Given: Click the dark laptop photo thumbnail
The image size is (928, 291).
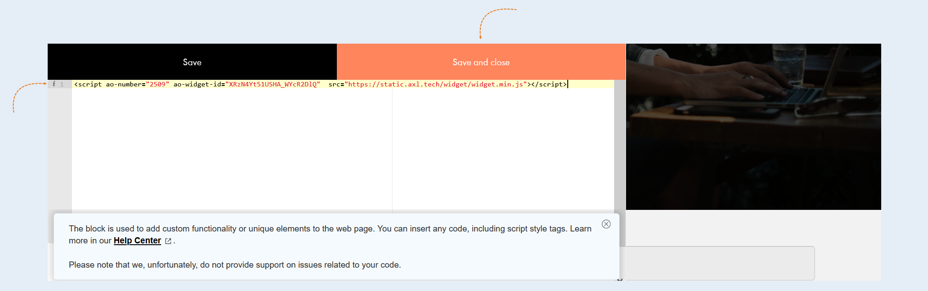Looking at the screenshot, I should pyautogui.click(x=753, y=127).
